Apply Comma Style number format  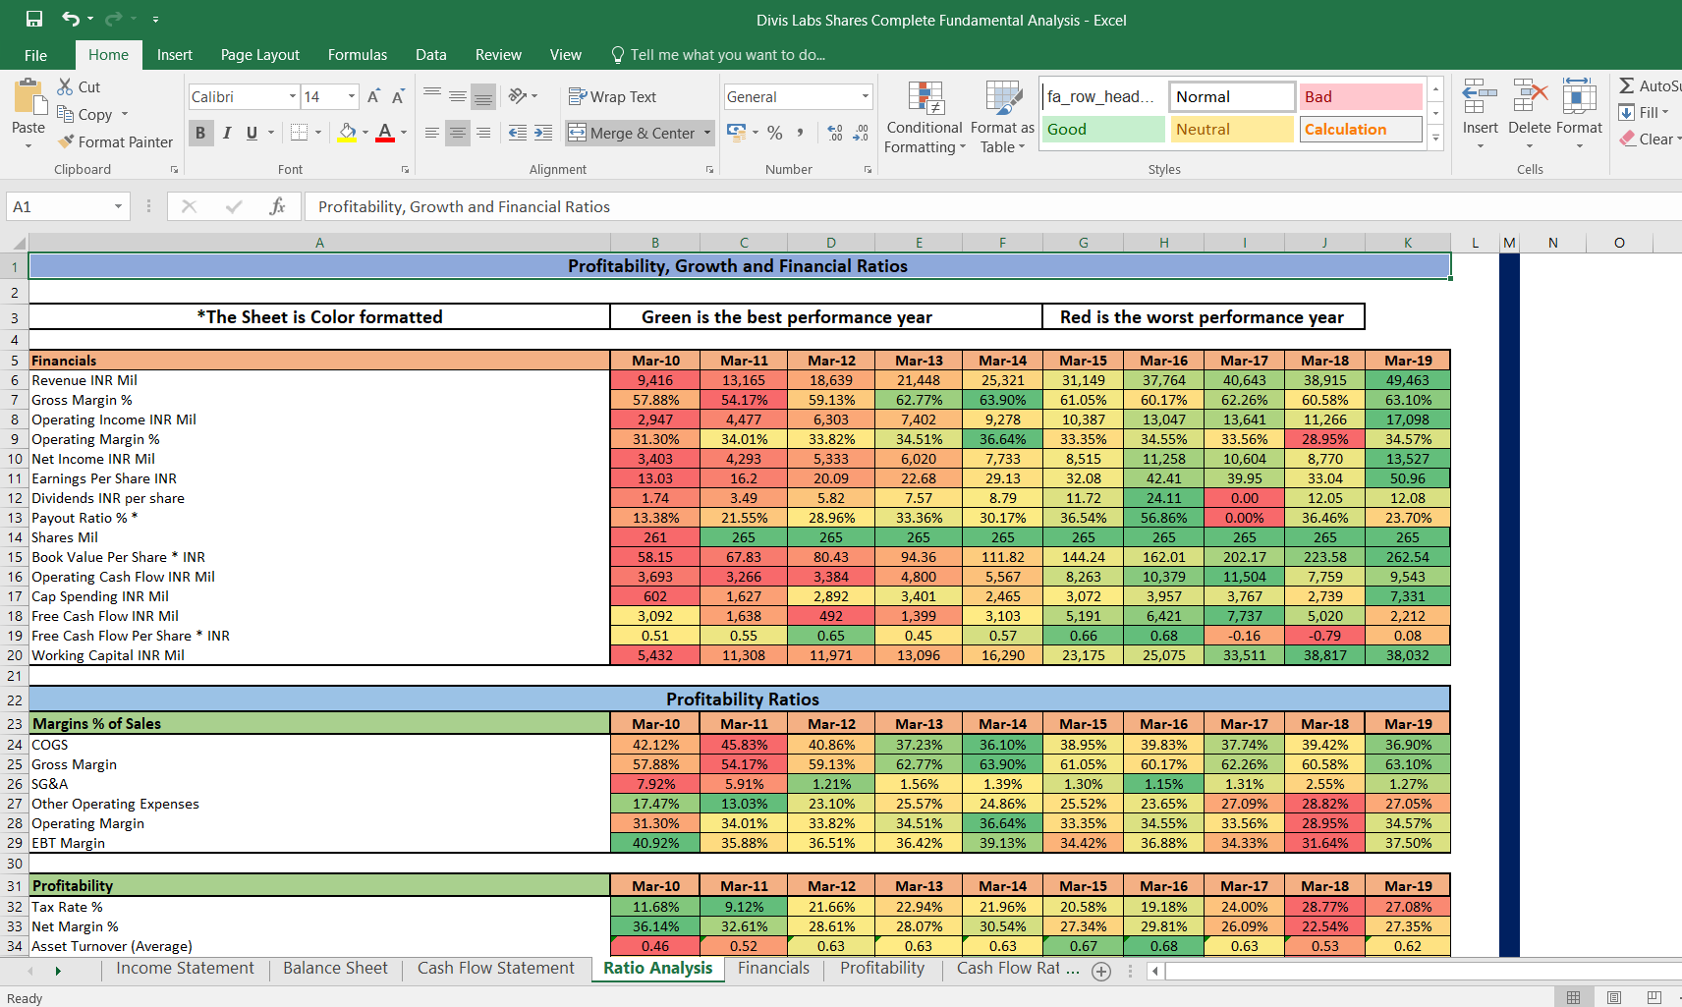pyautogui.click(x=801, y=133)
